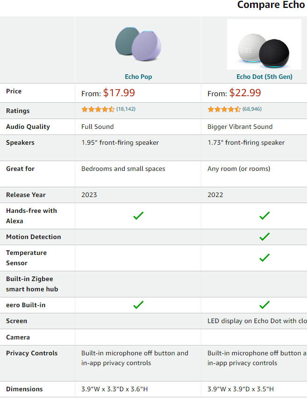This screenshot has width=307, height=402.
Task: Click the Echo Dot star rating icons
Action: pyautogui.click(x=224, y=109)
